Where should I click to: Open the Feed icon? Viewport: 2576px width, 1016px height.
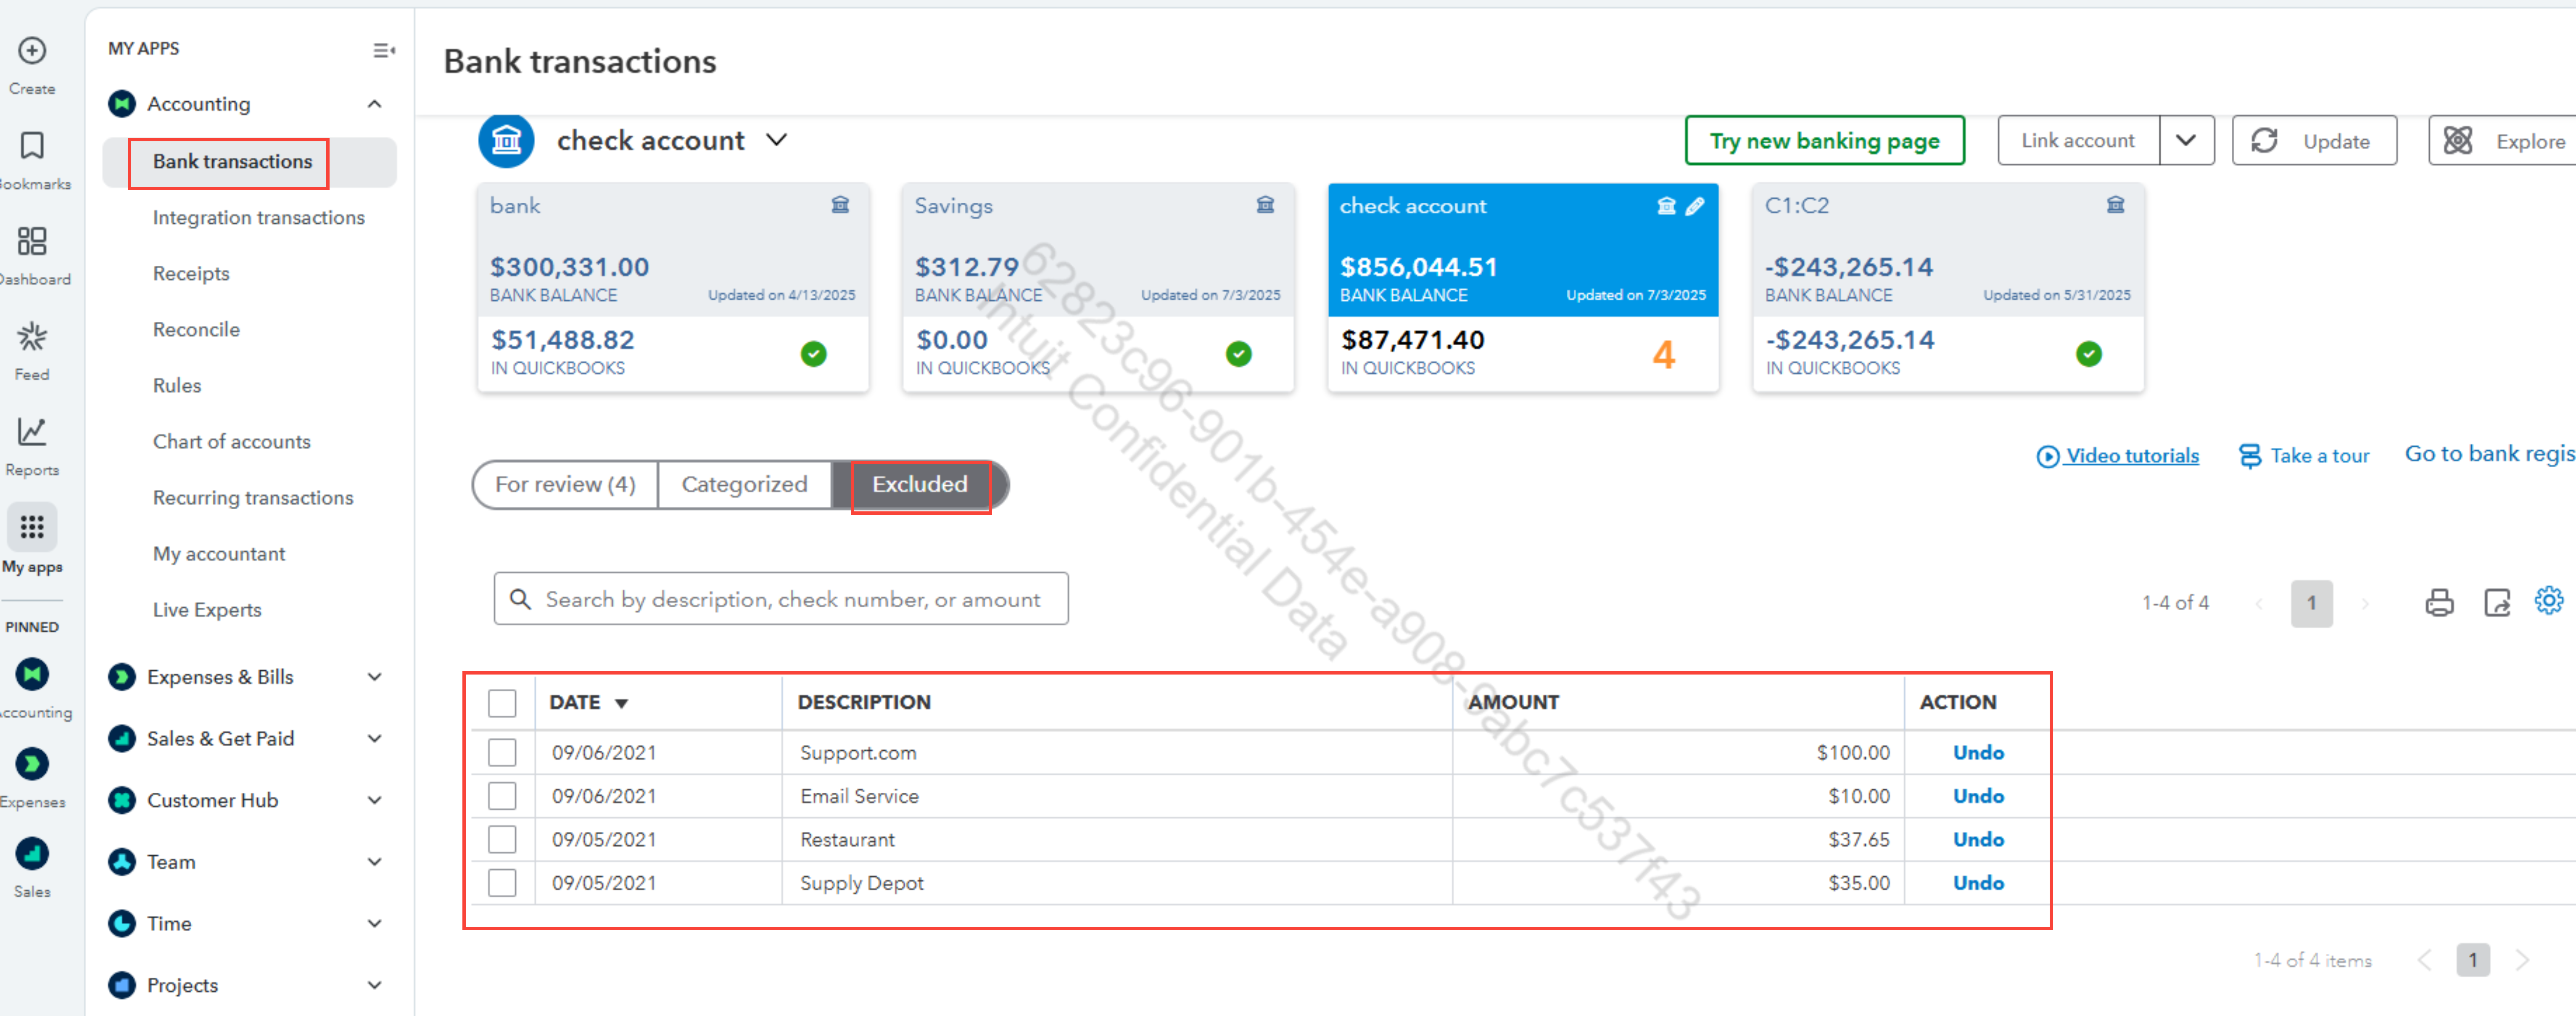tap(32, 337)
